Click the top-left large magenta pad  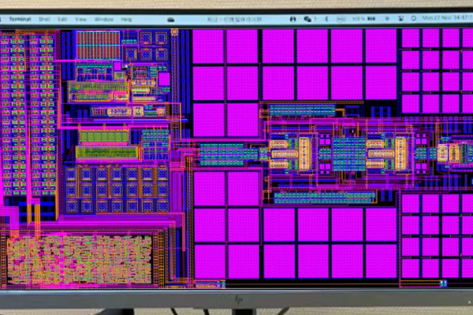[208, 46]
